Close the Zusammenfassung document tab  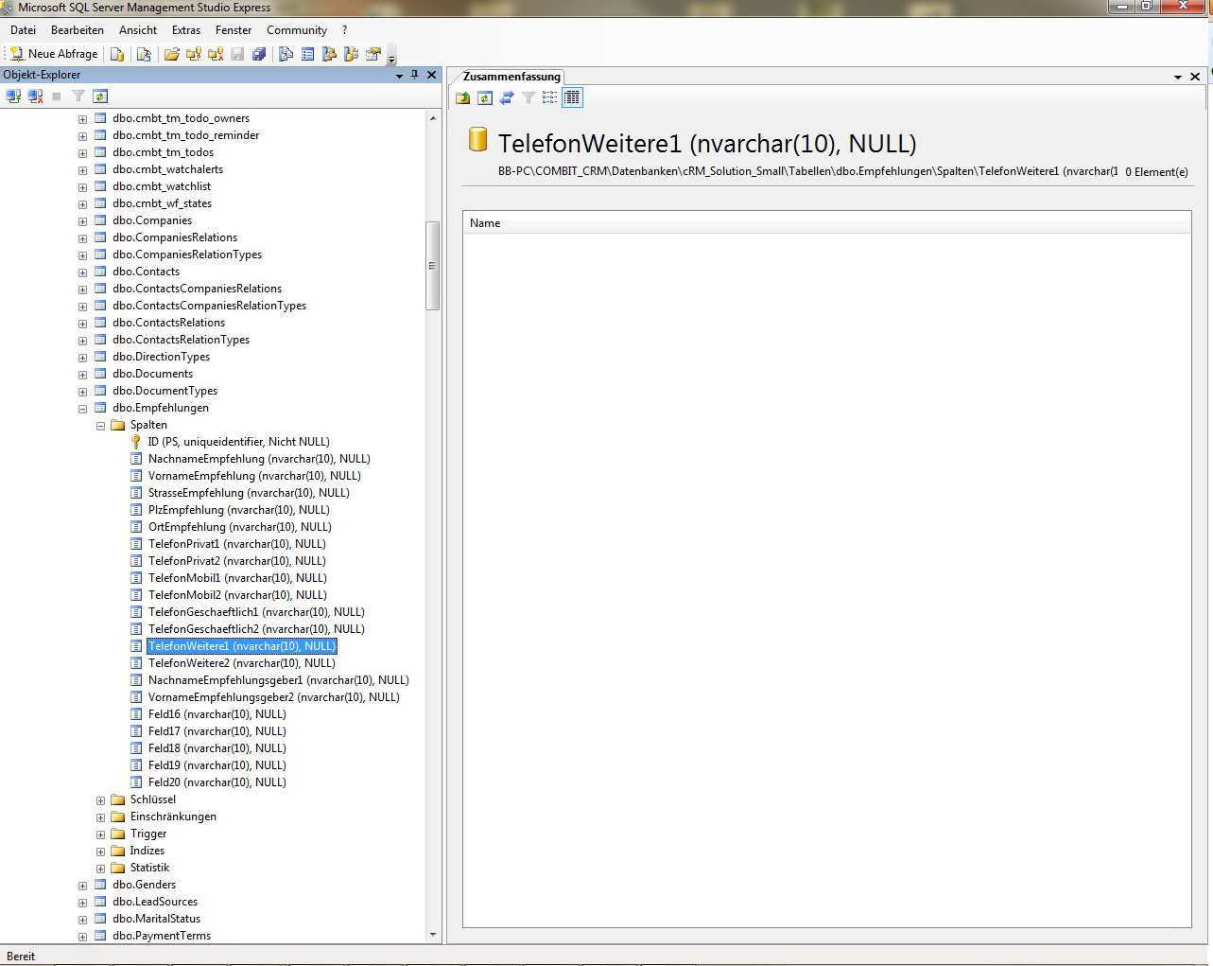point(1195,77)
